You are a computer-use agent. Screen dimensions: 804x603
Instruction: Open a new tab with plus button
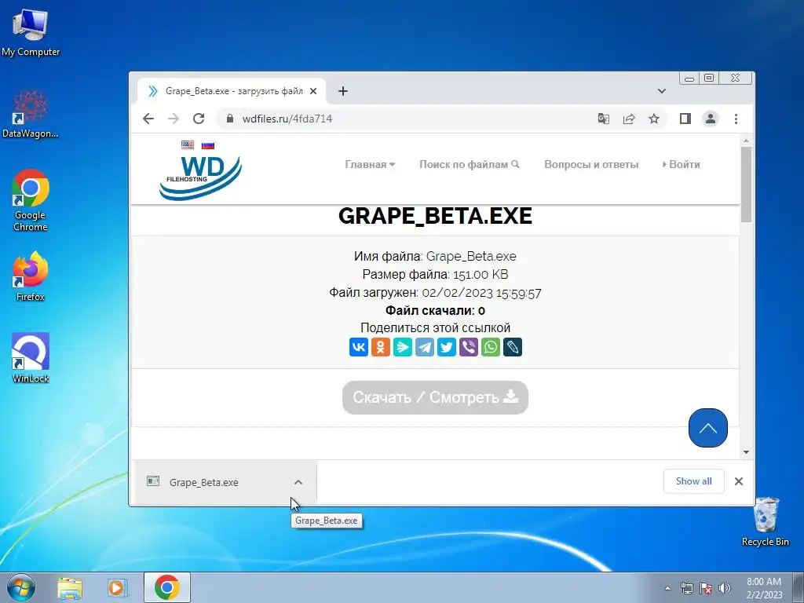tap(343, 91)
